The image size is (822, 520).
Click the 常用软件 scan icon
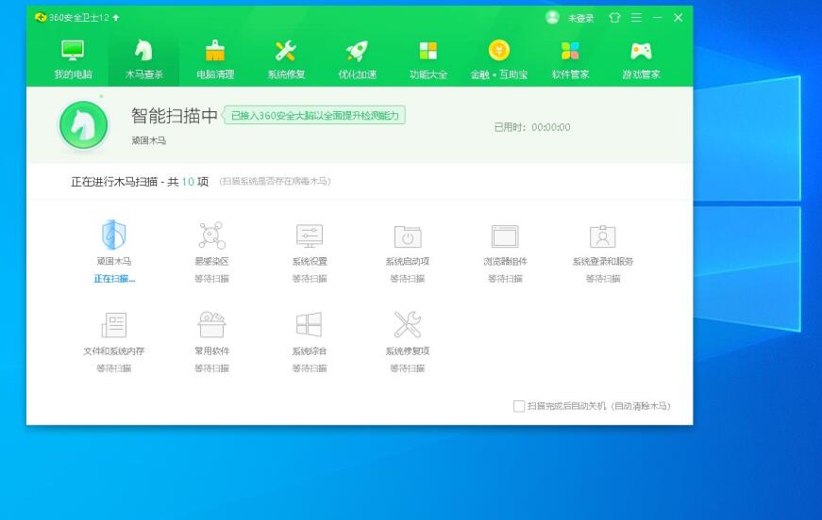[211, 324]
